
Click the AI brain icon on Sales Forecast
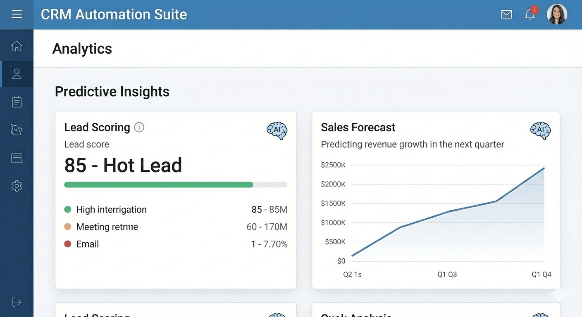(540, 130)
